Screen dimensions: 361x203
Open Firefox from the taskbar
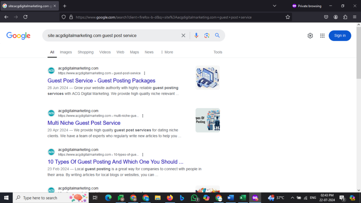(x=170, y=198)
